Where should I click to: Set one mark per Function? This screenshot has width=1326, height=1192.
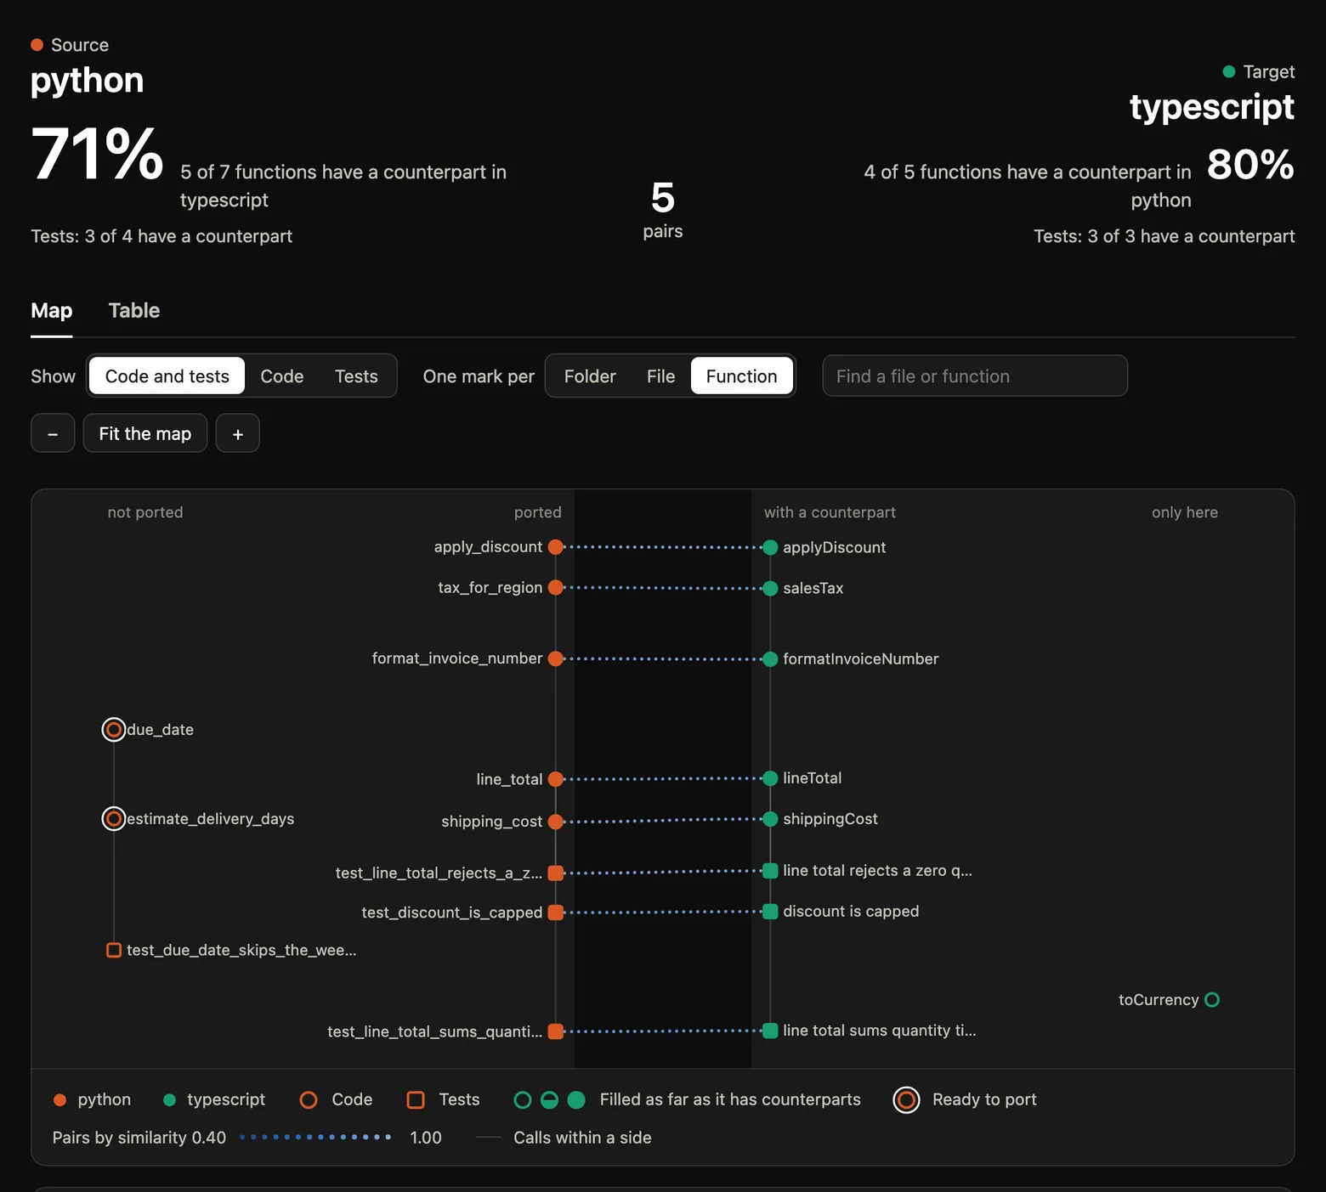[741, 376]
